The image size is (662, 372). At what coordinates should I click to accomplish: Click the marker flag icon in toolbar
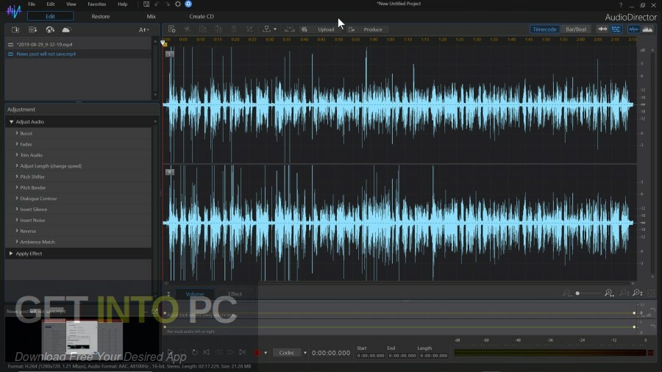click(x=266, y=29)
